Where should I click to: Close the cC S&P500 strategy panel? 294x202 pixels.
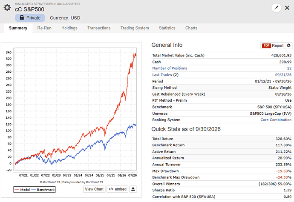[287, 8]
